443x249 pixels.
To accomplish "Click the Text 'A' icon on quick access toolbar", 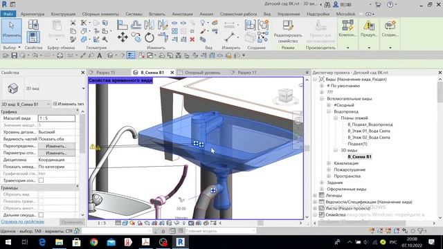I will pyautogui.click(x=100, y=55).
